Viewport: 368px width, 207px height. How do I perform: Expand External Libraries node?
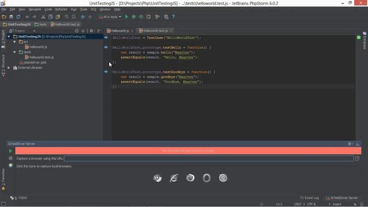[x=9, y=68]
